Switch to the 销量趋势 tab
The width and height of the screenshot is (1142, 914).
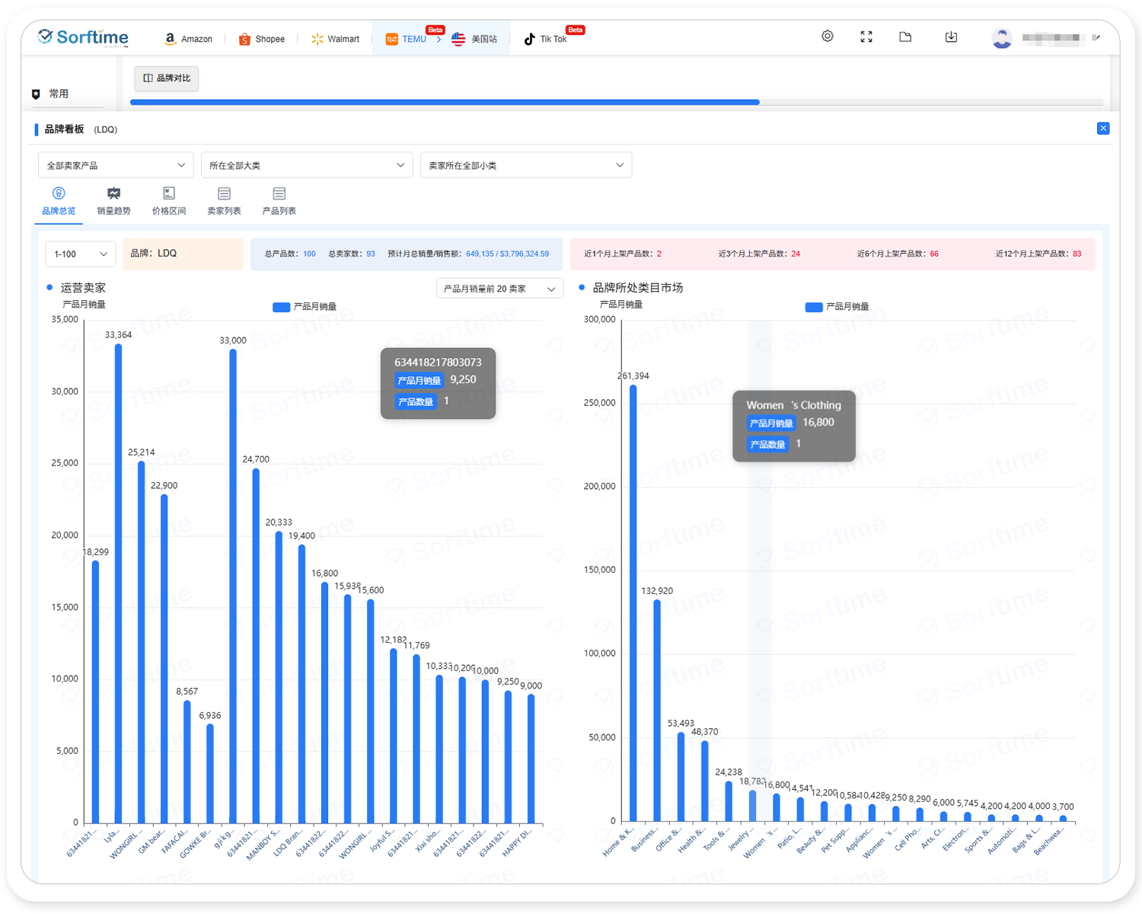point(113,201)
